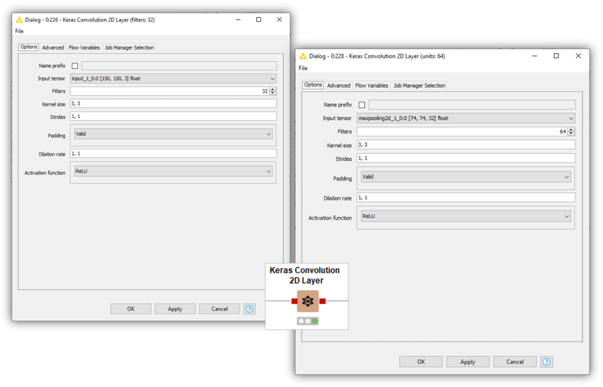Viewport: 603px width, 387px height.
Task: Click the node's green traffic-light status indicator
Action: click(314, 321)
